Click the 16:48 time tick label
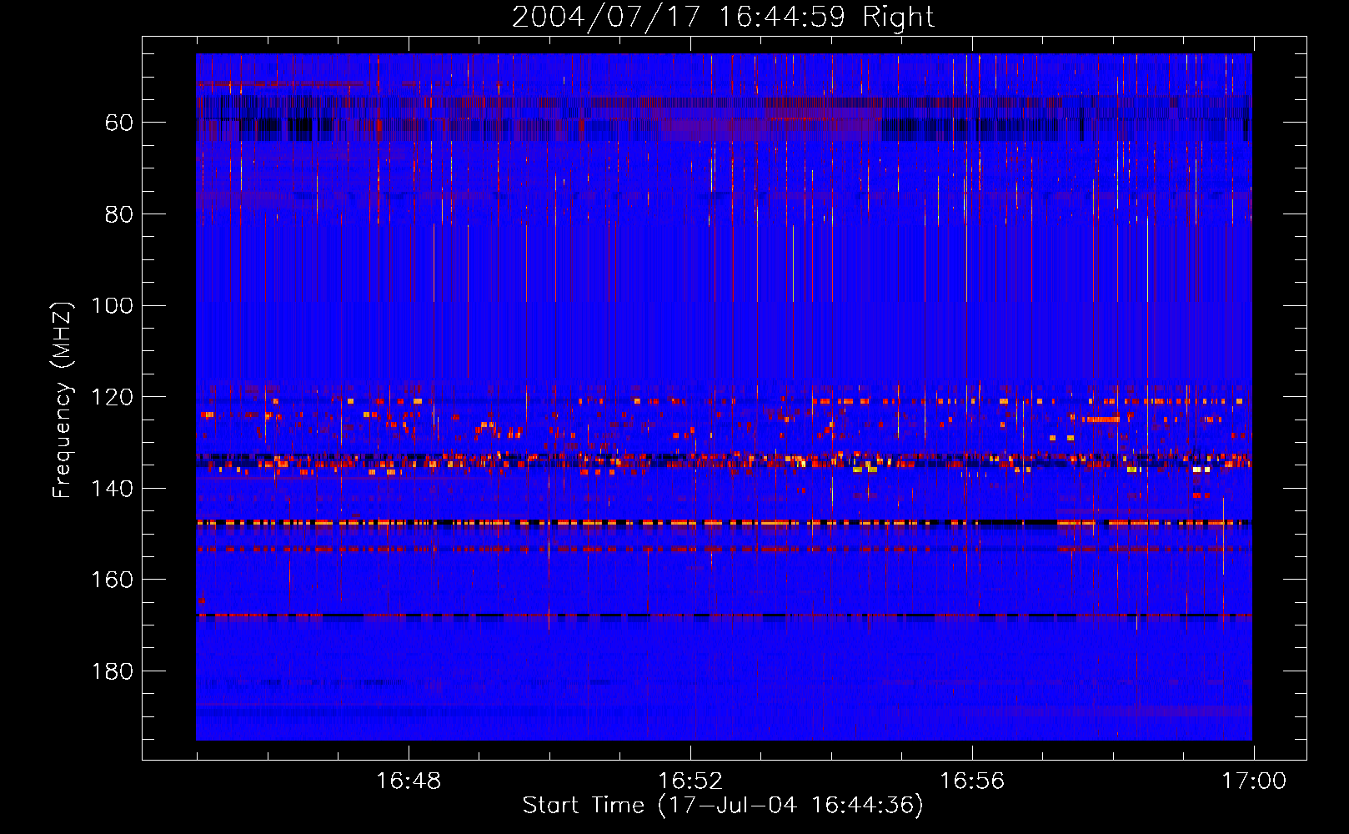Viewport: 1349px width, 834px height. tap(409, 781)
